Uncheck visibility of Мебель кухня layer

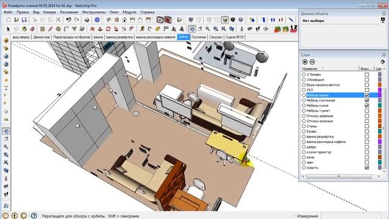(367, 105)
